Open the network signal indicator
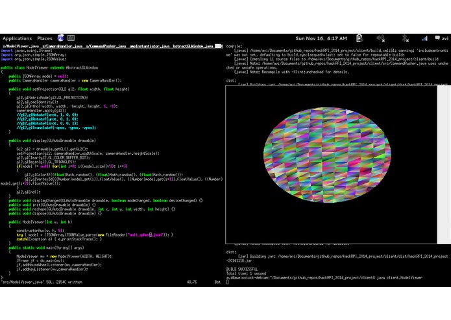 [x=424, y=38]
